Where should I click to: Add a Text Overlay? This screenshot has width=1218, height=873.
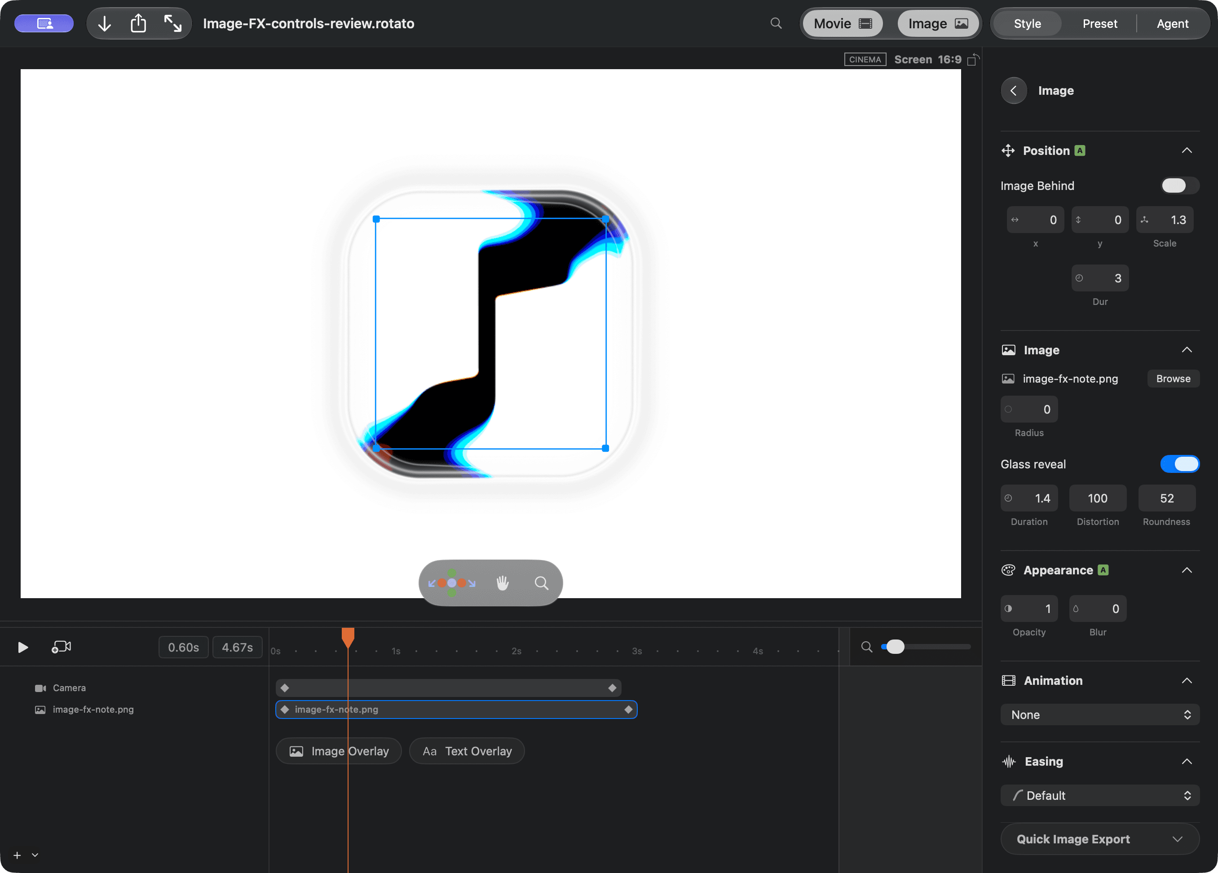coord(467,751)
